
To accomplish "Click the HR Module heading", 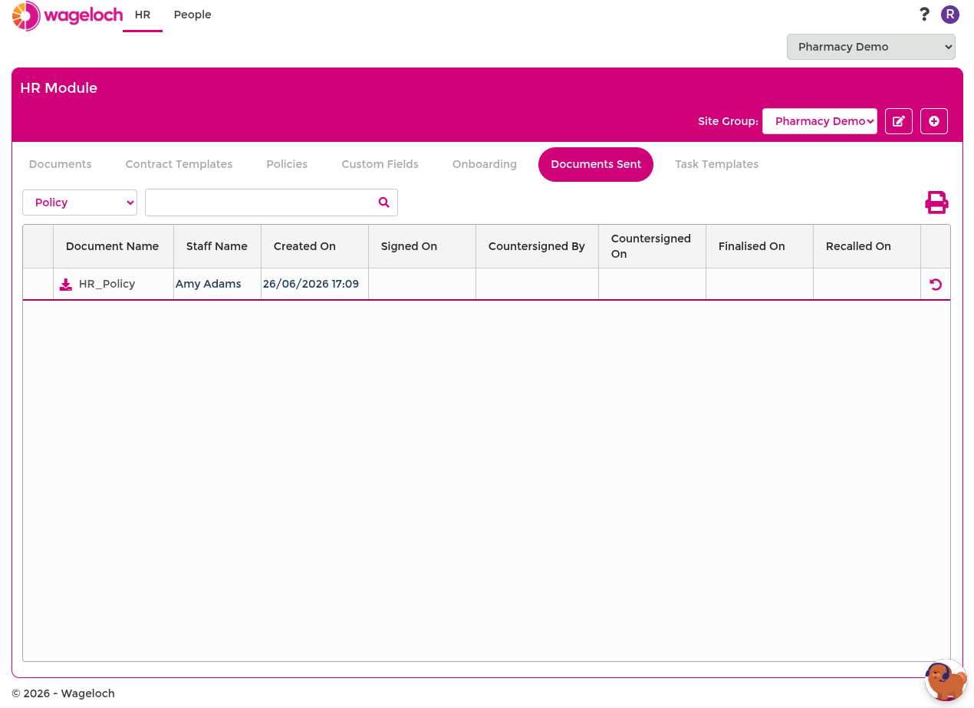I will click(59, 88).
